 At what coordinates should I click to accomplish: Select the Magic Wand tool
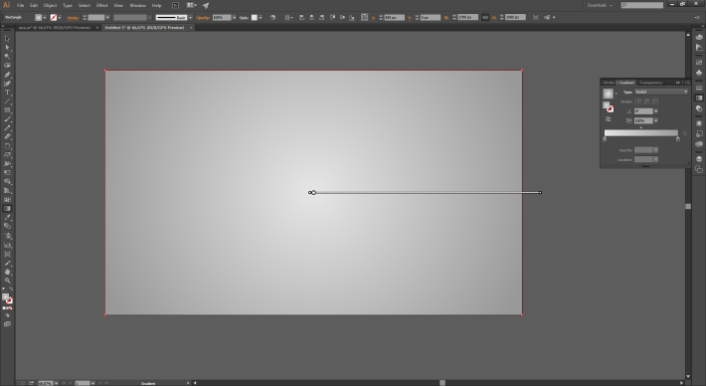tap(7, 57)
